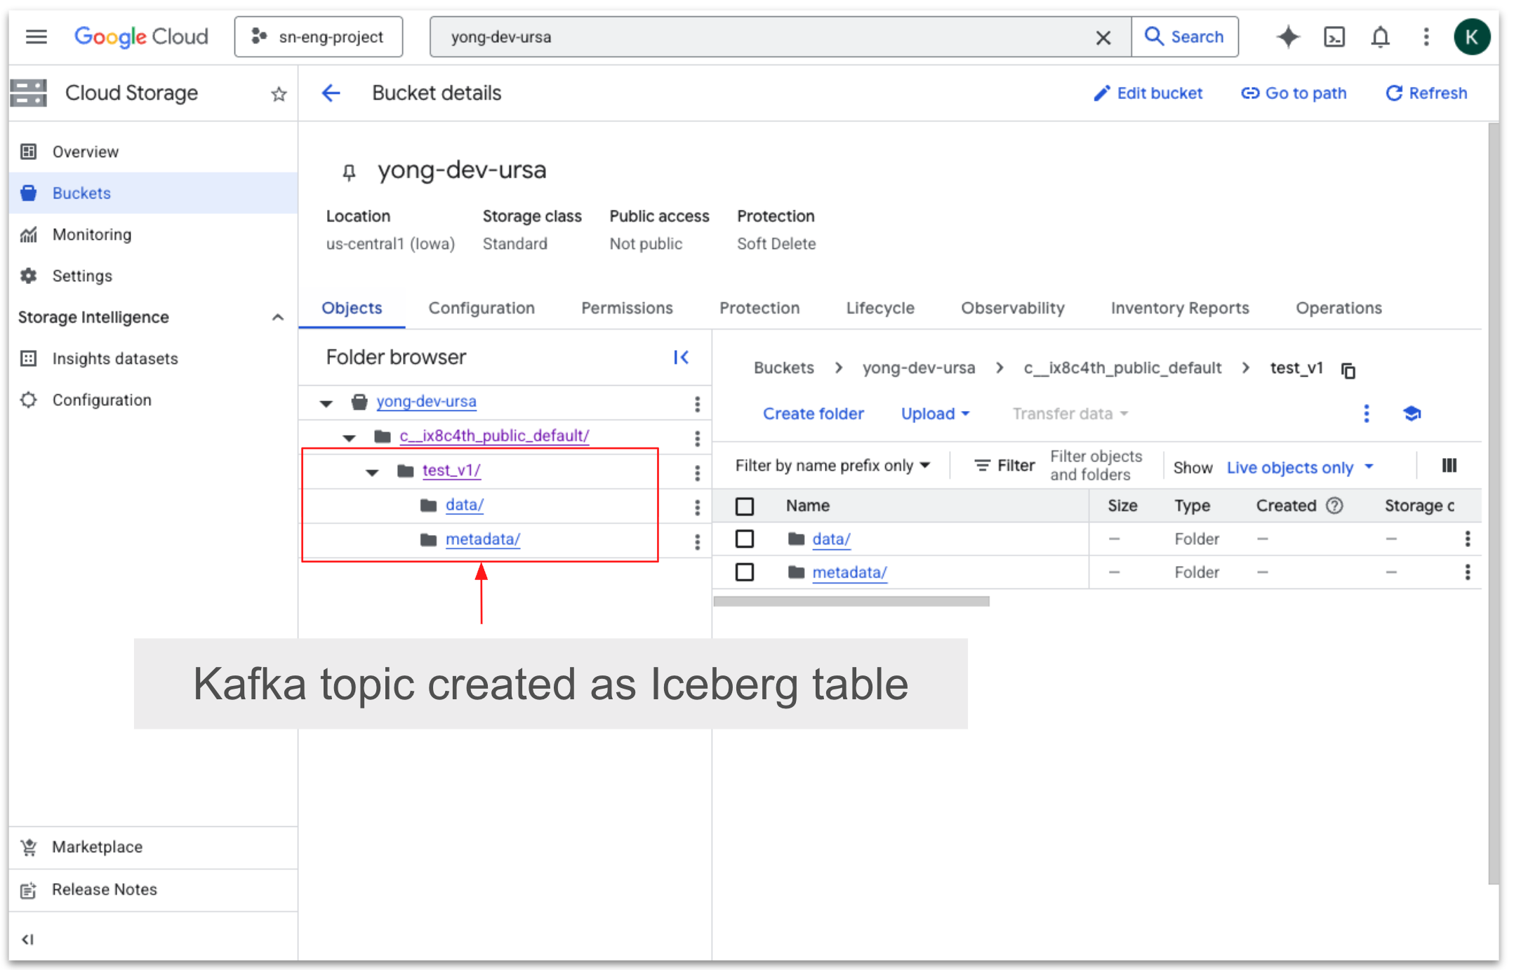
Task: Check the data/ folder row checkbox
Action: [x=745, y=539]
